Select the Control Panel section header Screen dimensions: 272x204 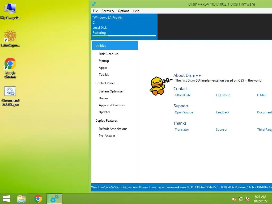[x=105, y=83]
